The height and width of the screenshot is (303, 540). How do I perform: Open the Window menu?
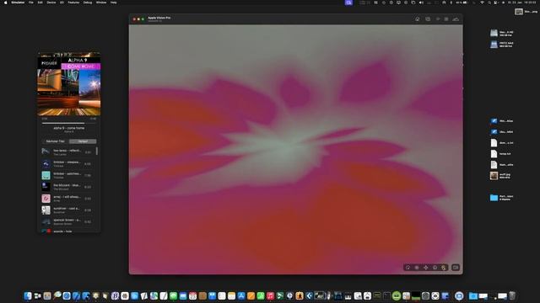[101, 3]
